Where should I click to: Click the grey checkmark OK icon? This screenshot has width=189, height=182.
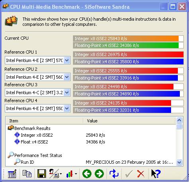click(129, 174)
